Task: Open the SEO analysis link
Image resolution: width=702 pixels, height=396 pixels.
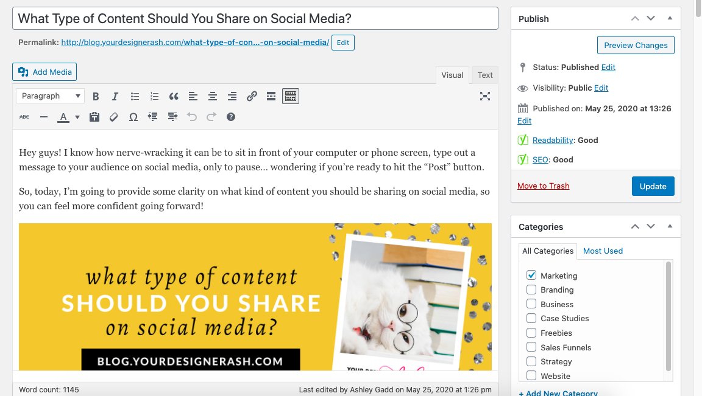Action: click(541, 160)
